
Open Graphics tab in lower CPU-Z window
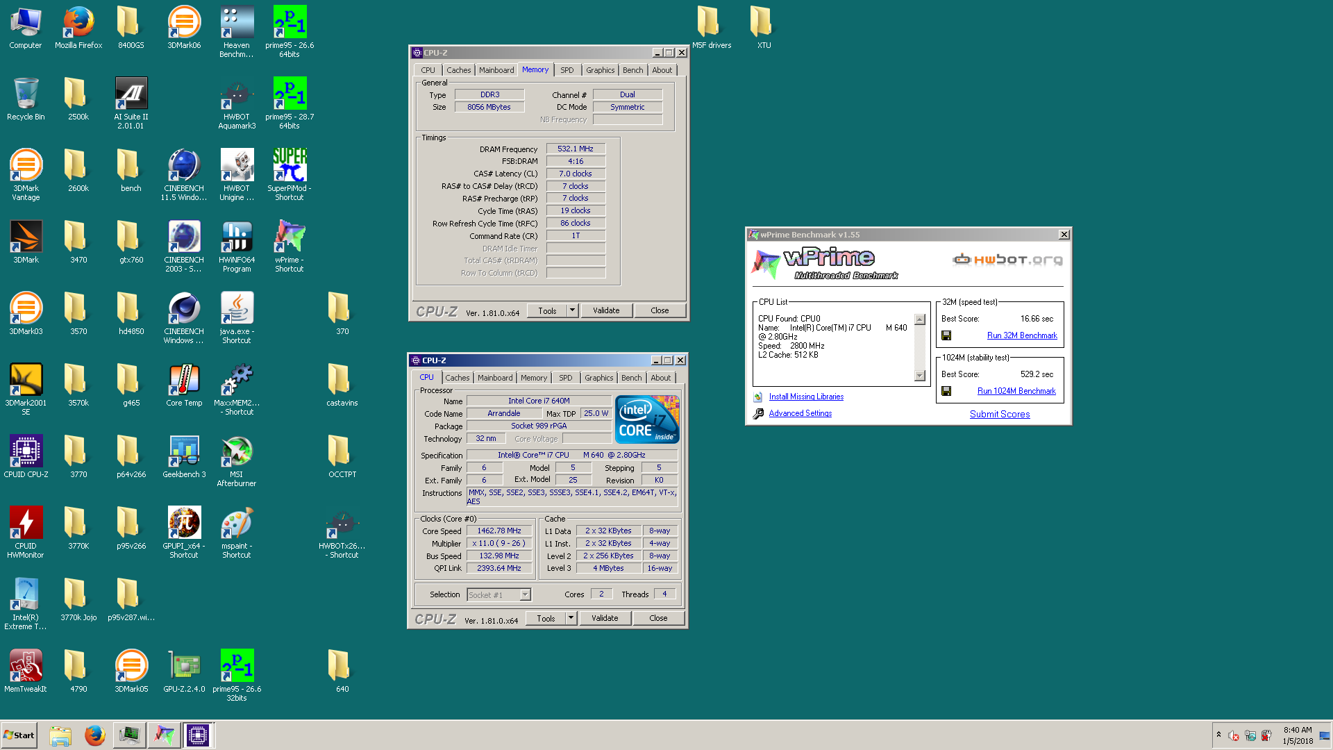[598, 378]
